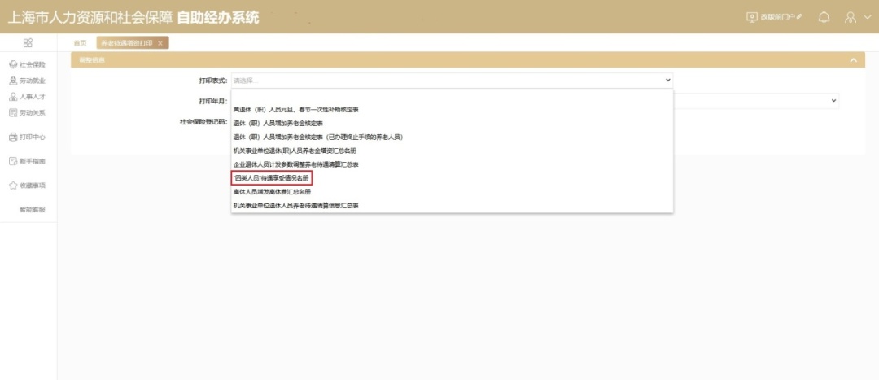
Task: Open 打印中心 in the sidebar
Action: point(28,137)
